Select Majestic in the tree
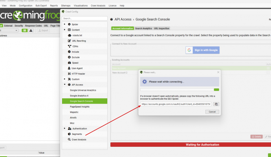Image resolution: width=271 pixels, height=157 pixels. point(74,112)
